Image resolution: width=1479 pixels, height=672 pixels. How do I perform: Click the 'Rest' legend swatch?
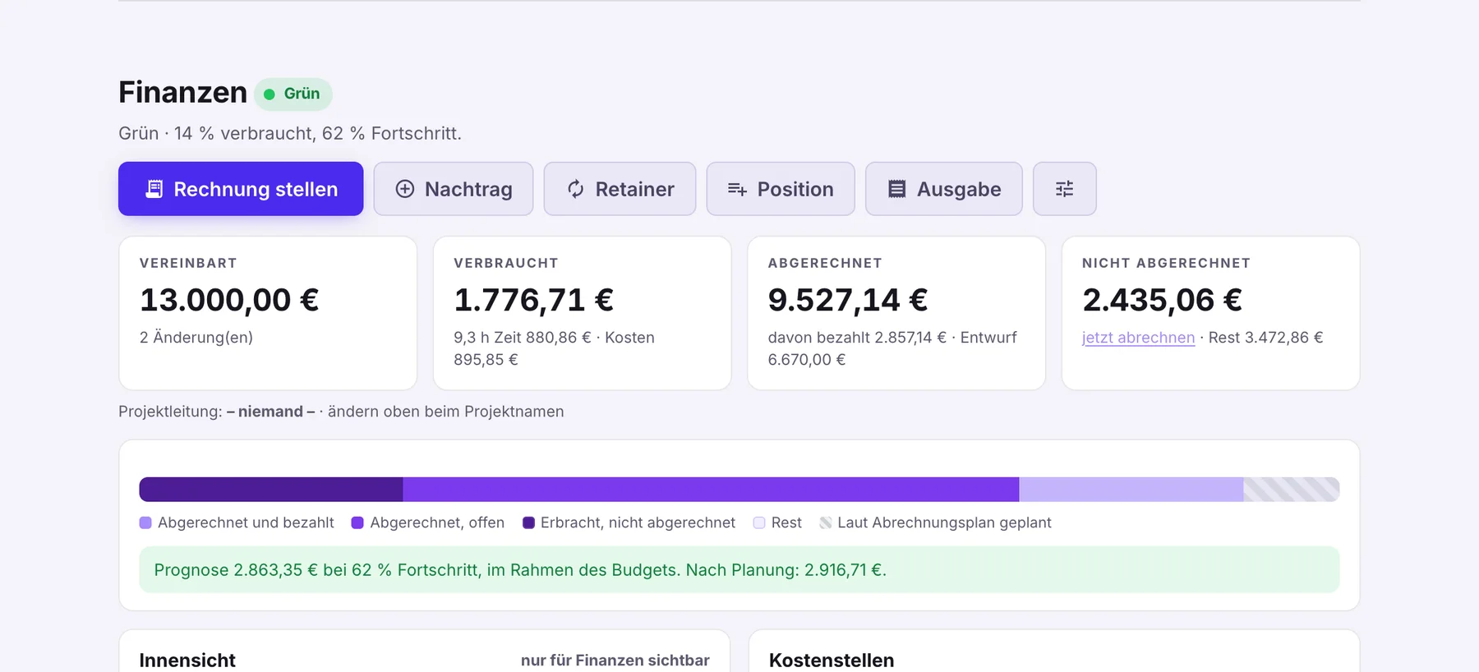point(759,523)
